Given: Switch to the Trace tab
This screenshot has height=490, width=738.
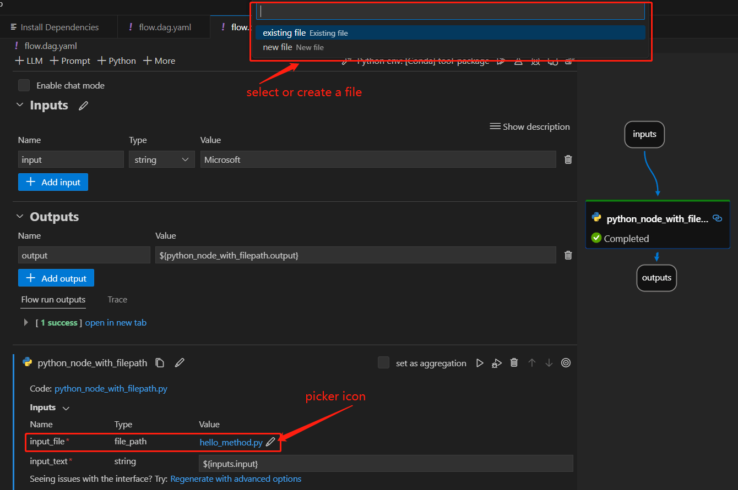Looking at the screenshot, I should point(117,299).
